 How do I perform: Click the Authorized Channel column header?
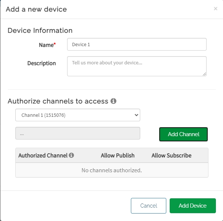(43, 156)
